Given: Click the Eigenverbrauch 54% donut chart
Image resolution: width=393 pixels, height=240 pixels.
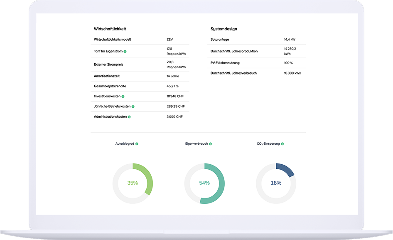Looking at the screenshot, I should [204, 183].
